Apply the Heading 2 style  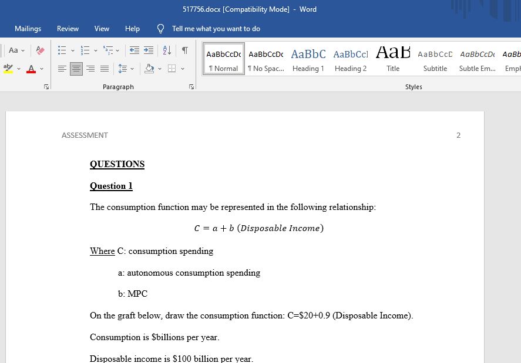(351, 59)
